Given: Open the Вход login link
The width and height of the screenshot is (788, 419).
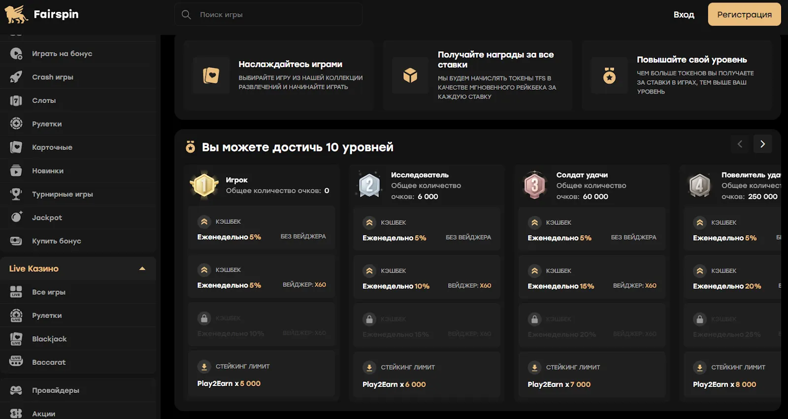Looking at the screenshot, I should click(684, 15).
